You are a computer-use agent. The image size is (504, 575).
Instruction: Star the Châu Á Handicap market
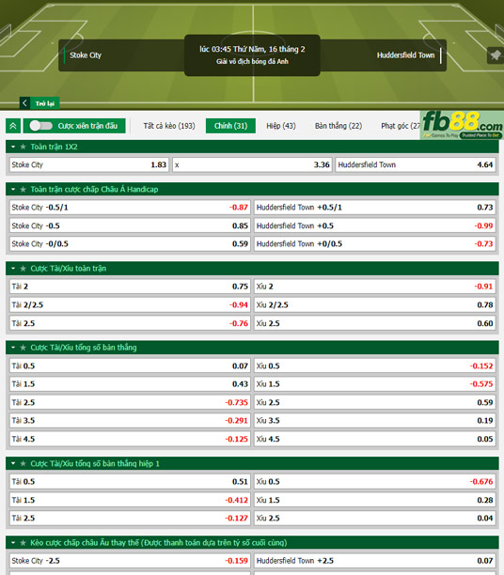coord(24,189)
